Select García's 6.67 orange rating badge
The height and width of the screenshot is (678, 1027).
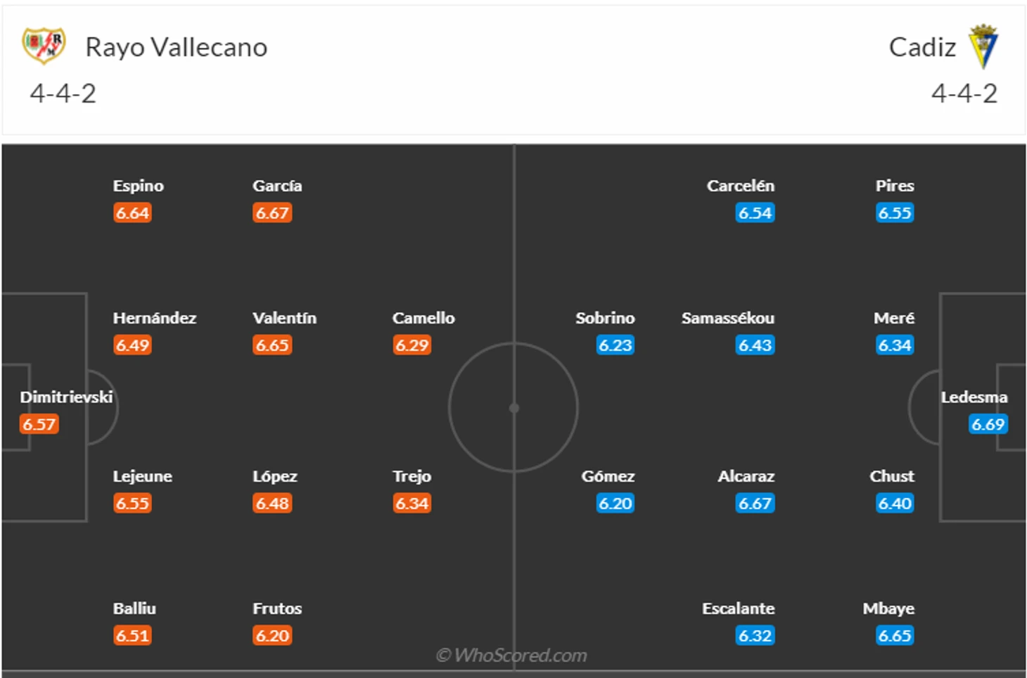[272, 213]
